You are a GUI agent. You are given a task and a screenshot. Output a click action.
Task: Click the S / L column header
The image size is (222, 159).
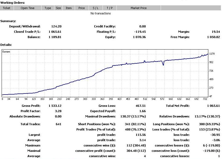96,8
